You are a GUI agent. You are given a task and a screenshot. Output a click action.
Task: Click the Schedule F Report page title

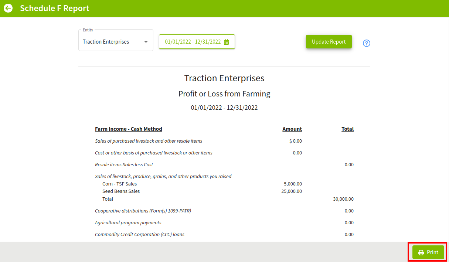55,8
